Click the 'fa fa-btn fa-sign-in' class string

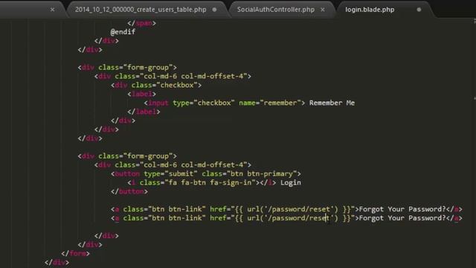pos(210,182)
